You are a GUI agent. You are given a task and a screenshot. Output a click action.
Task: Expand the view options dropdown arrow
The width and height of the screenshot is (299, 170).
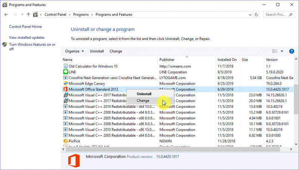coord(282,51)
